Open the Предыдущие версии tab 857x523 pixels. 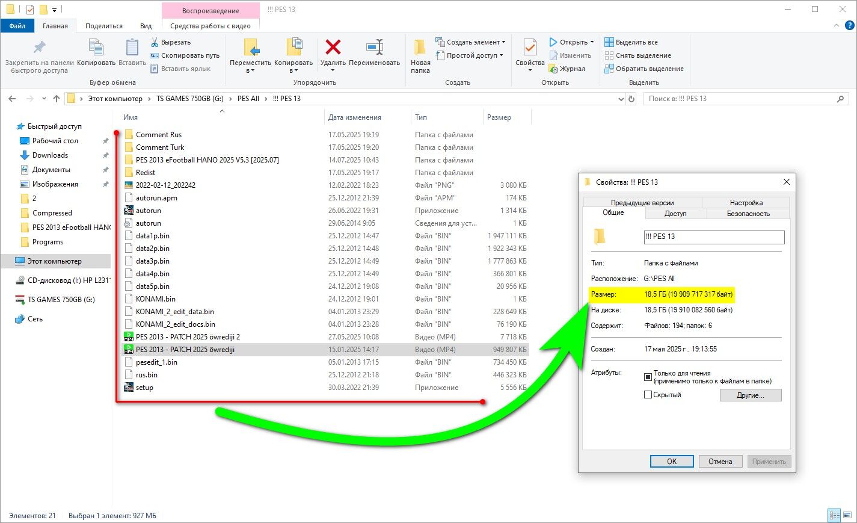[642, 203]
